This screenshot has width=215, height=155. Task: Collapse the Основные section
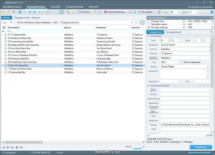[149, 36]
